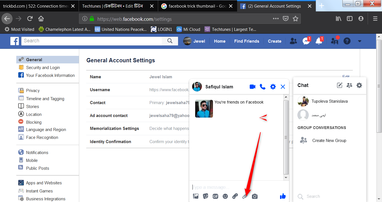Viewport: 382px width, 202px height.
Task: Click the Type a message field
Action: (x=239, y=187)
